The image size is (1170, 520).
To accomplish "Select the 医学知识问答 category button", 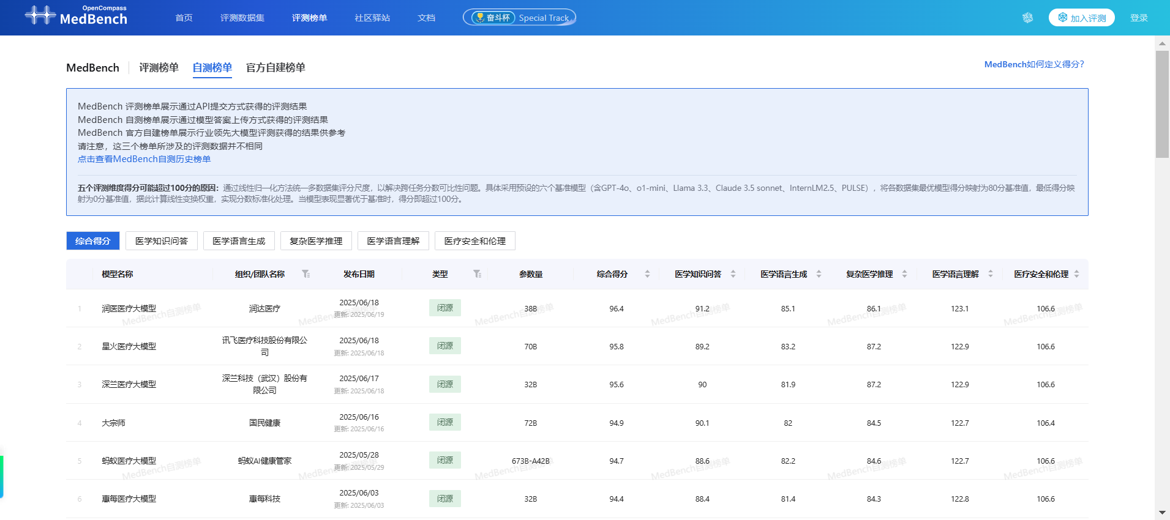I will click(162, 241).
